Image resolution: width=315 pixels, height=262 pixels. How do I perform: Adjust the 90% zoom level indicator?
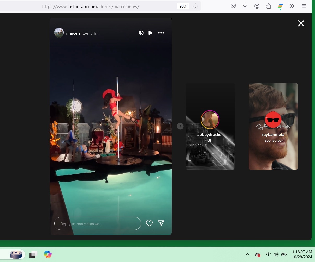(183, 6)
